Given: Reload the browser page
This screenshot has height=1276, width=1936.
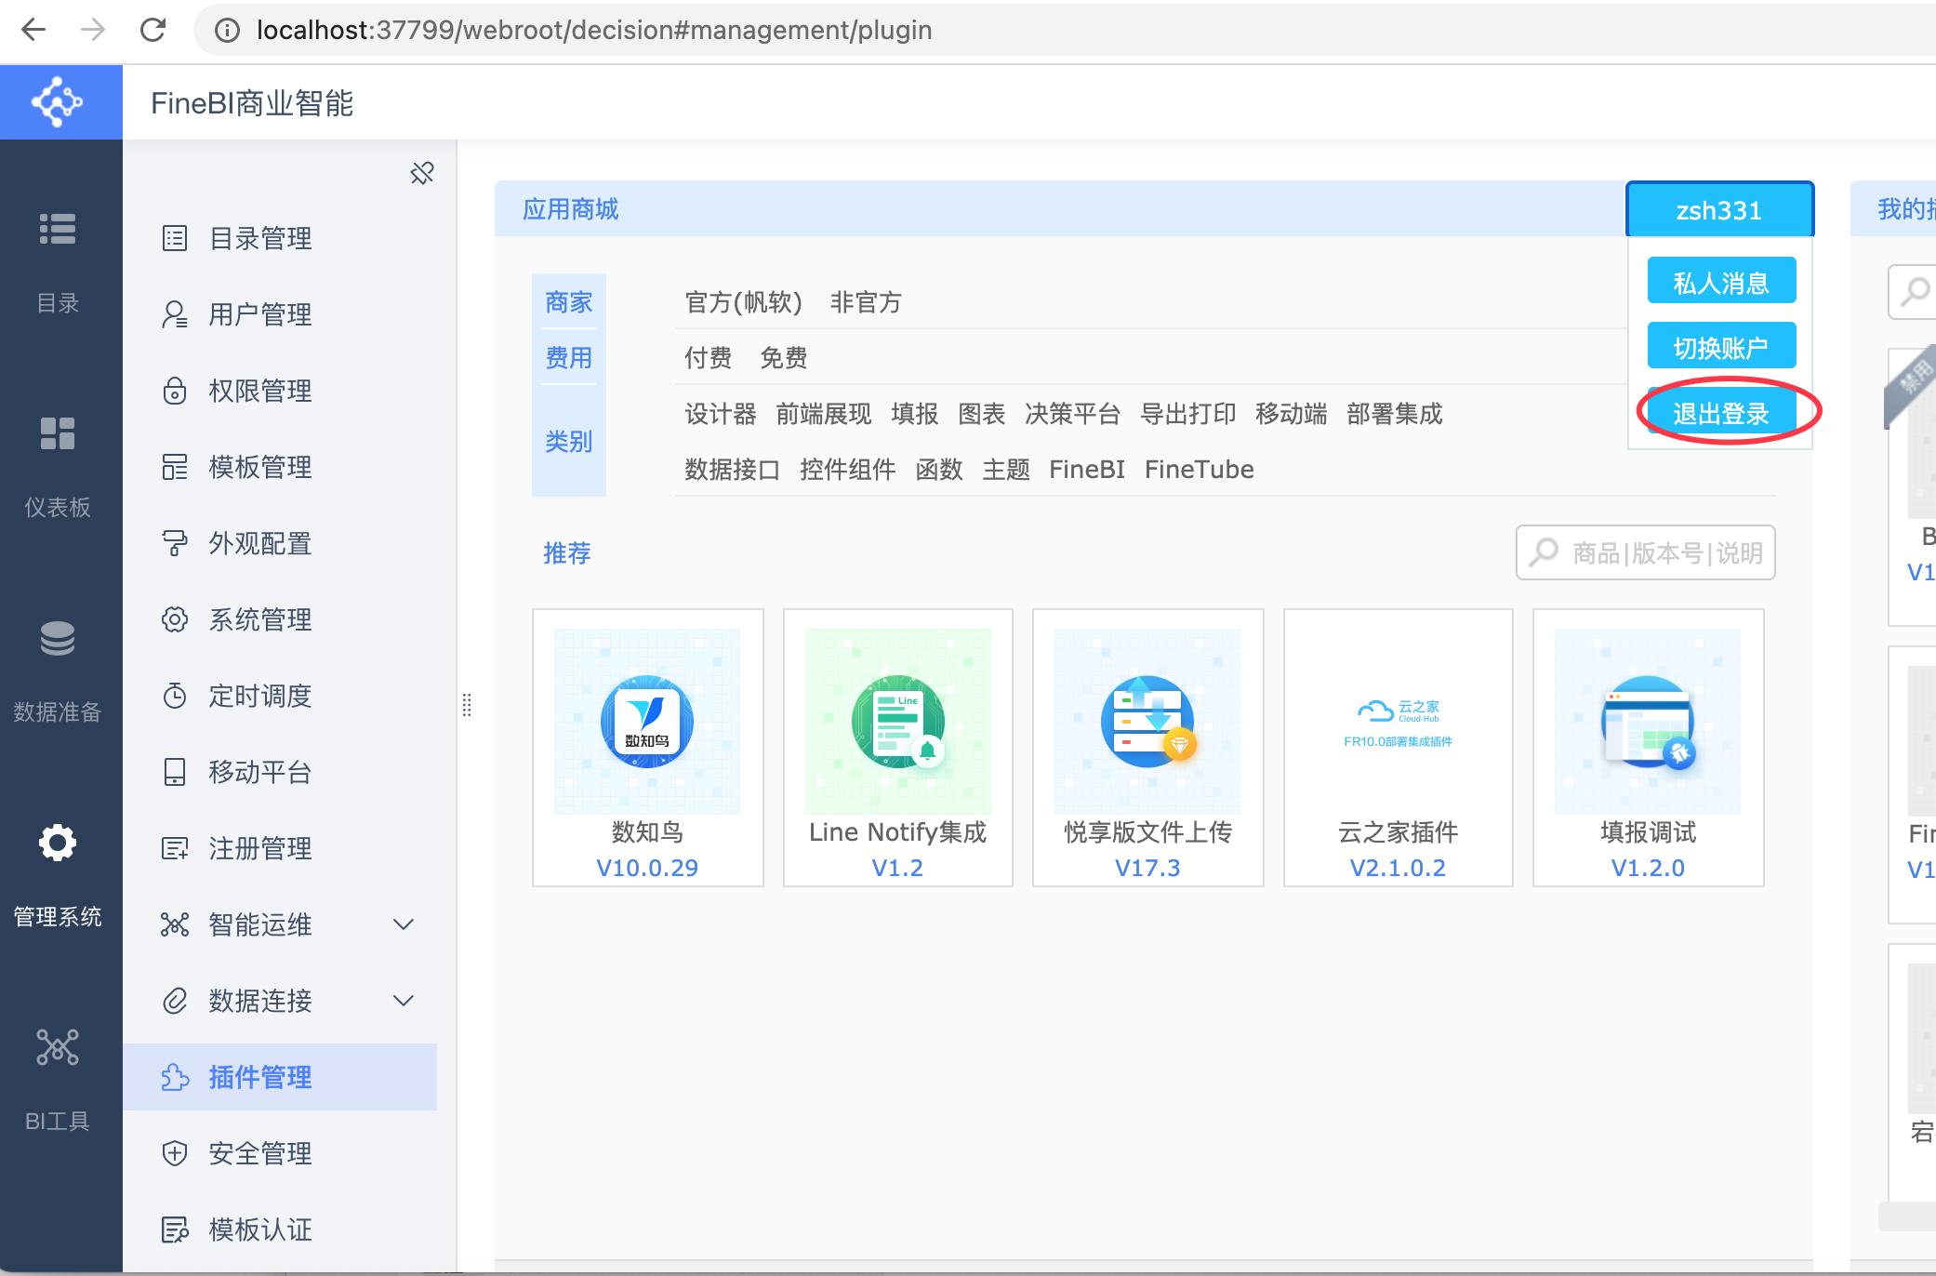Looking at the screenshot, I should (x=152, y=30).
